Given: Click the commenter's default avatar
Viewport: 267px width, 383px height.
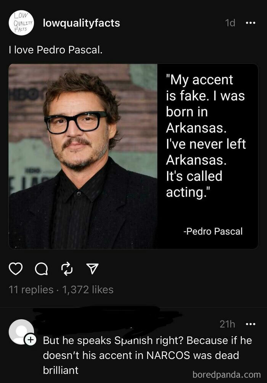Looking at the screenshot, I should tap(21, 332).
